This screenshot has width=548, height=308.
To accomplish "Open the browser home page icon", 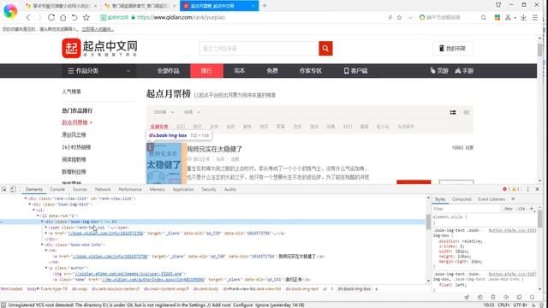I will tap(63, 17).
